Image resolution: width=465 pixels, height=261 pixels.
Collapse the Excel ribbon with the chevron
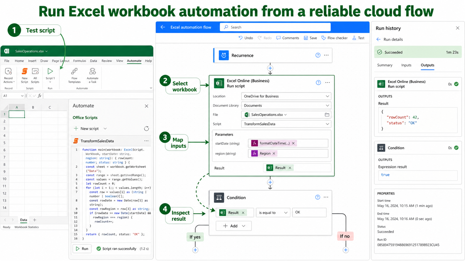pos(151,88)
